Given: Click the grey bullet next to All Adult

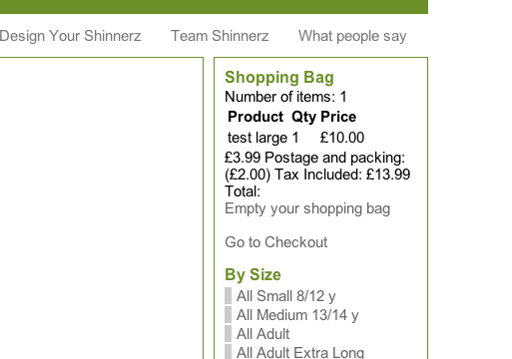Looking at the screenshot, I should tap(228, 334).
